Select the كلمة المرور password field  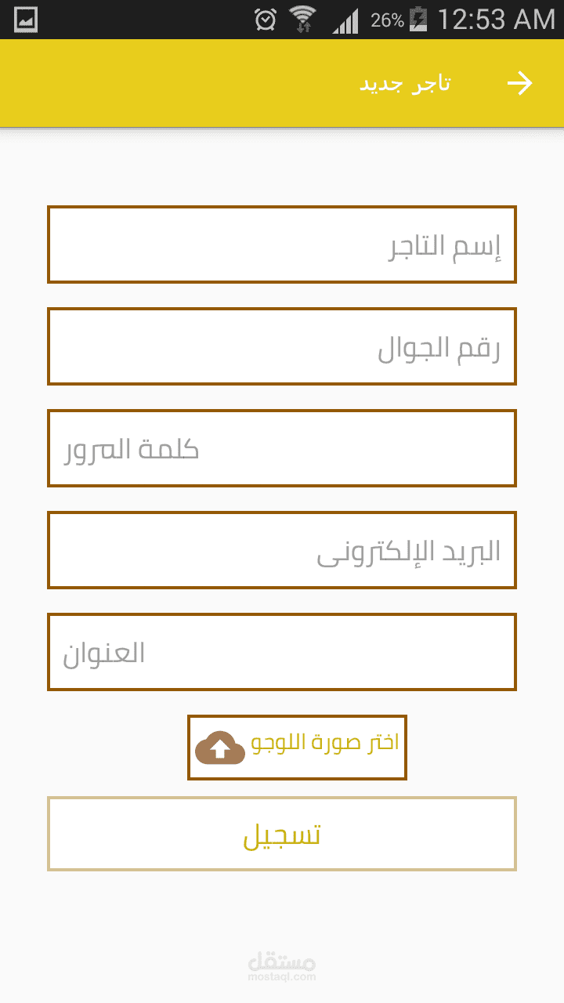pyautogui.click(x=282, y=448)
